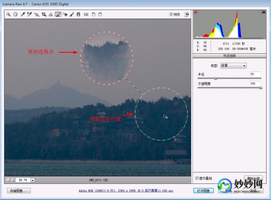Screen dimensions: 271x200
Task: Select the Color Sampler tool
Action: [30, 15]
